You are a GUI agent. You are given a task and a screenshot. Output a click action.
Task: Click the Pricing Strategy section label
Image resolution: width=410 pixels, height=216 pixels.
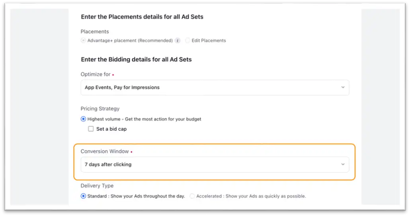pos(100,108)
